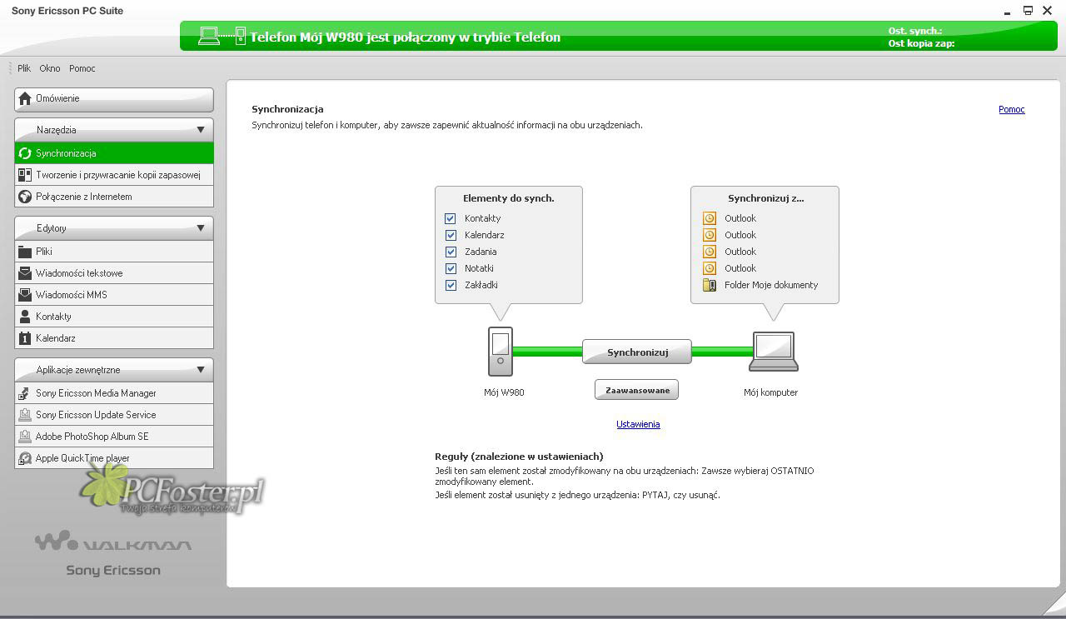Launch Sony Ericsson Media Manager
This screenshot has height=619, width=1066.
click(114, 393)
